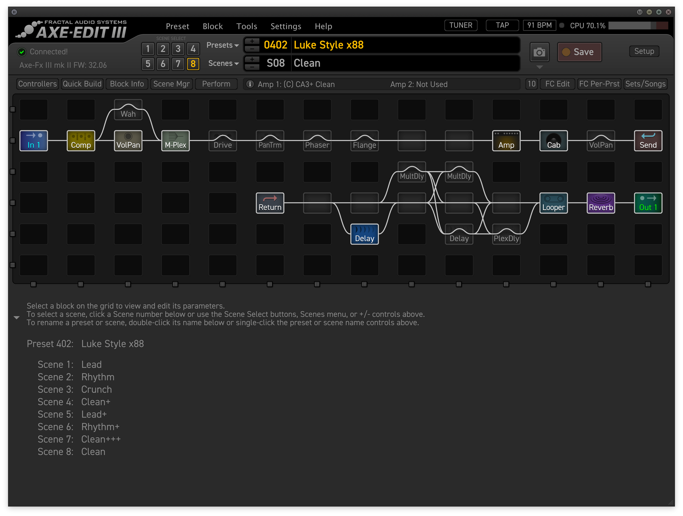This screenshot has width=683, height=516.
Task: Select the Amp block on the grid
Action: coord(506,141)
